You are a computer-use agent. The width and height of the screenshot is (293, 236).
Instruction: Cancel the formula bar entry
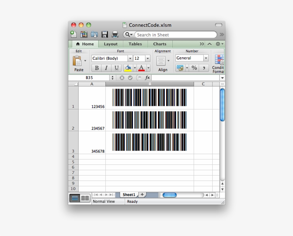(x=122, y=78)
